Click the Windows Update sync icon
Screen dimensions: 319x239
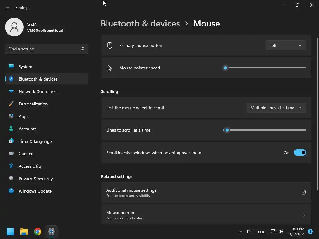pos(11,191)
